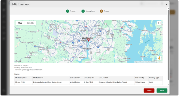This screenshot has width=179, height=96.
Task: Click the red location pin on map
Action: click(88, 40)
